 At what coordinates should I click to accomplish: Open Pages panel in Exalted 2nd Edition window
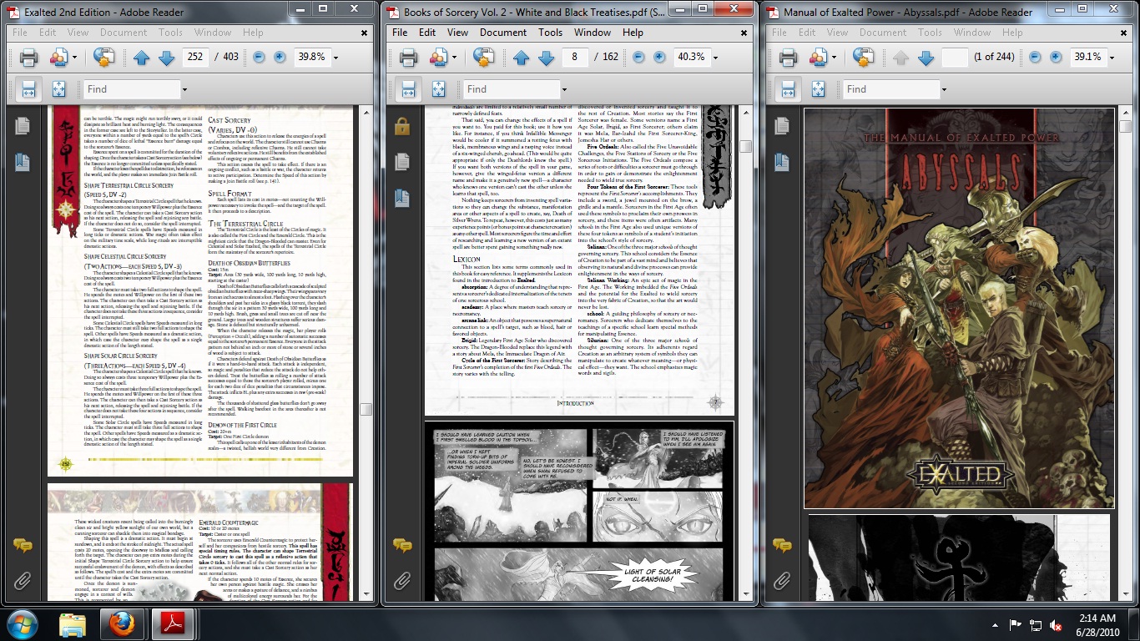click(23, 126)
